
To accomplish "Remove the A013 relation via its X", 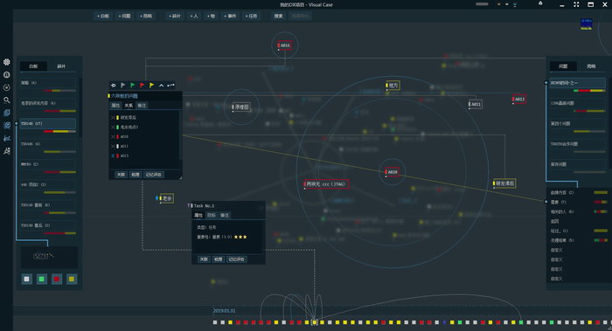I will [113, 155].
